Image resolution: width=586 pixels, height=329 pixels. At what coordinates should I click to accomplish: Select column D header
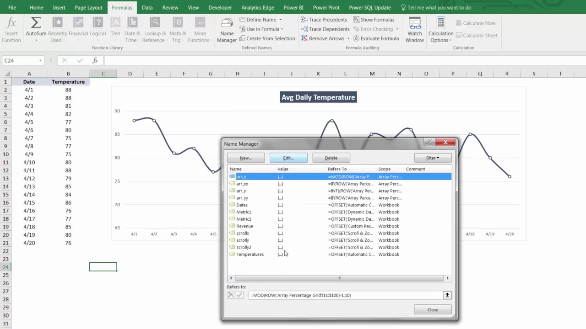tap(130, 74)
